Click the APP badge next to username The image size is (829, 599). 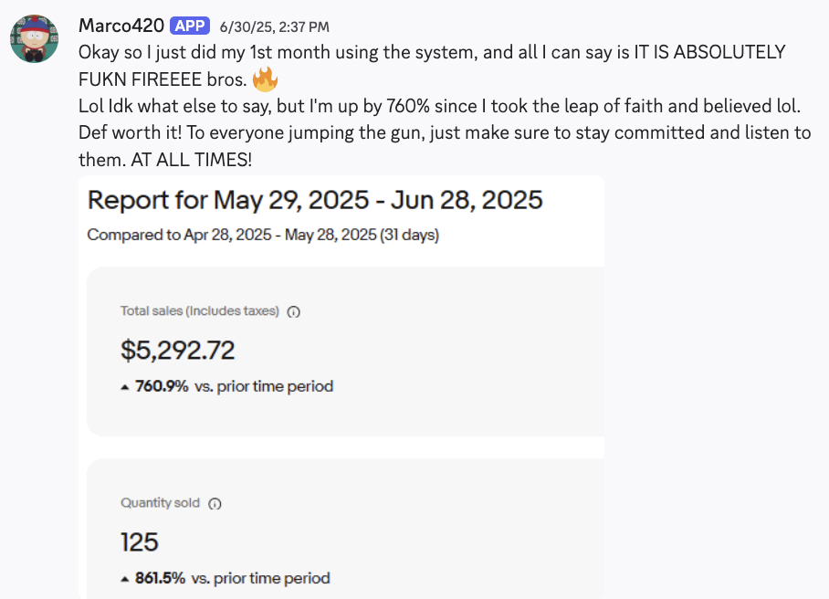(190, 26)
